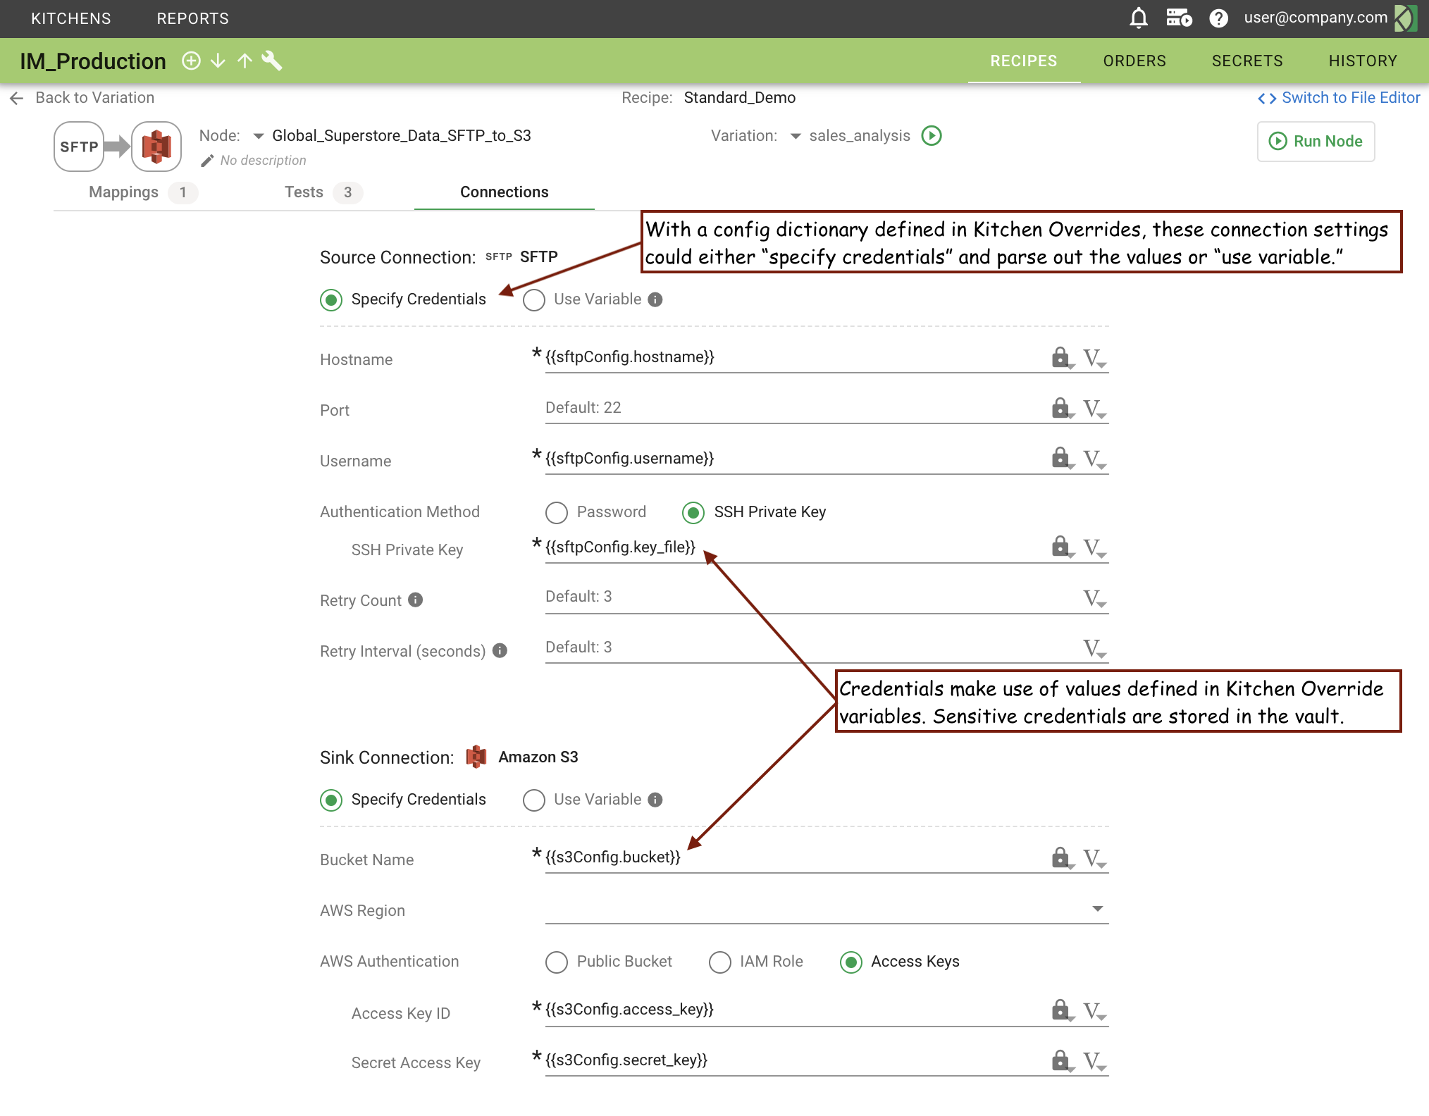
Task: Expand the Node selector dropdown arrow
Action: pyautogui.click(x=259, y=136)
